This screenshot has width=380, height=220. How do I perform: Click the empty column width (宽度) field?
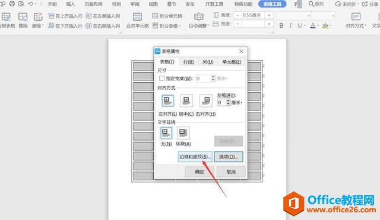tap(254, 24)
